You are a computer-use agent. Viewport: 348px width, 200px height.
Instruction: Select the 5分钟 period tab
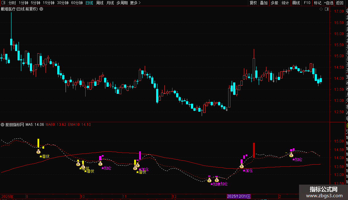point(35,3)
